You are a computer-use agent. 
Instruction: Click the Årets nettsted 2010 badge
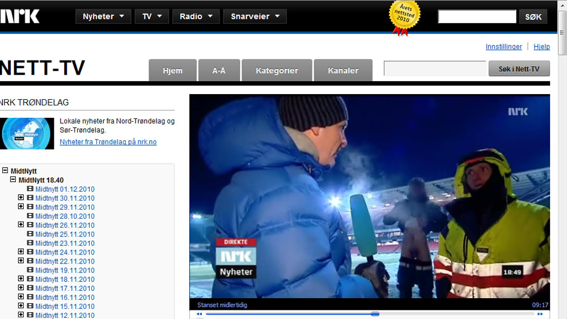405,16
